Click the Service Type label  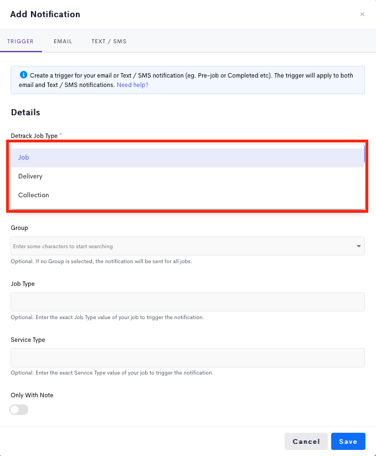pos(28,340)
